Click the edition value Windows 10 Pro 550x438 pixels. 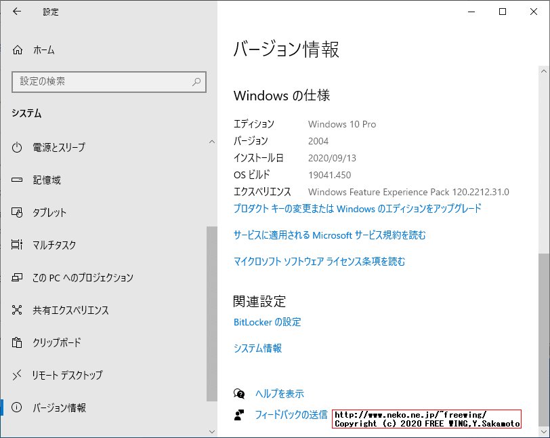pos(342,124)
